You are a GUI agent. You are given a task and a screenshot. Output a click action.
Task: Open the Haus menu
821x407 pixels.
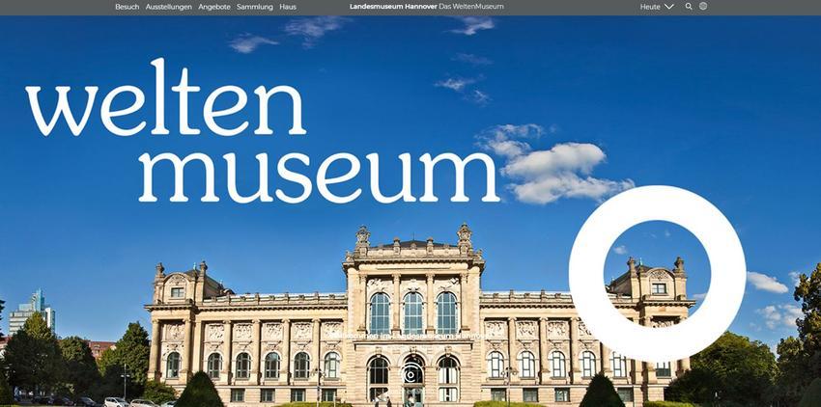[x=288, y=7]
